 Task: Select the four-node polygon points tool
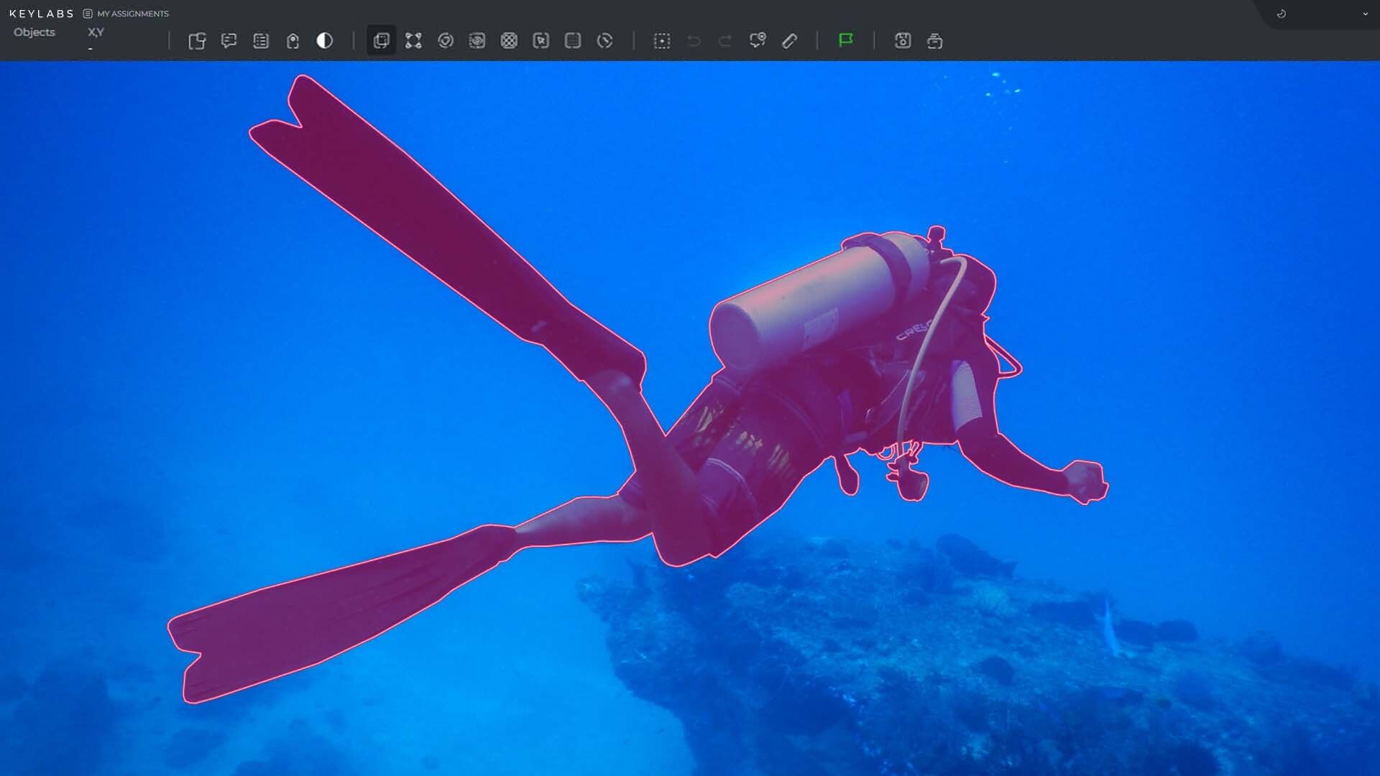(x=413, y=41)
